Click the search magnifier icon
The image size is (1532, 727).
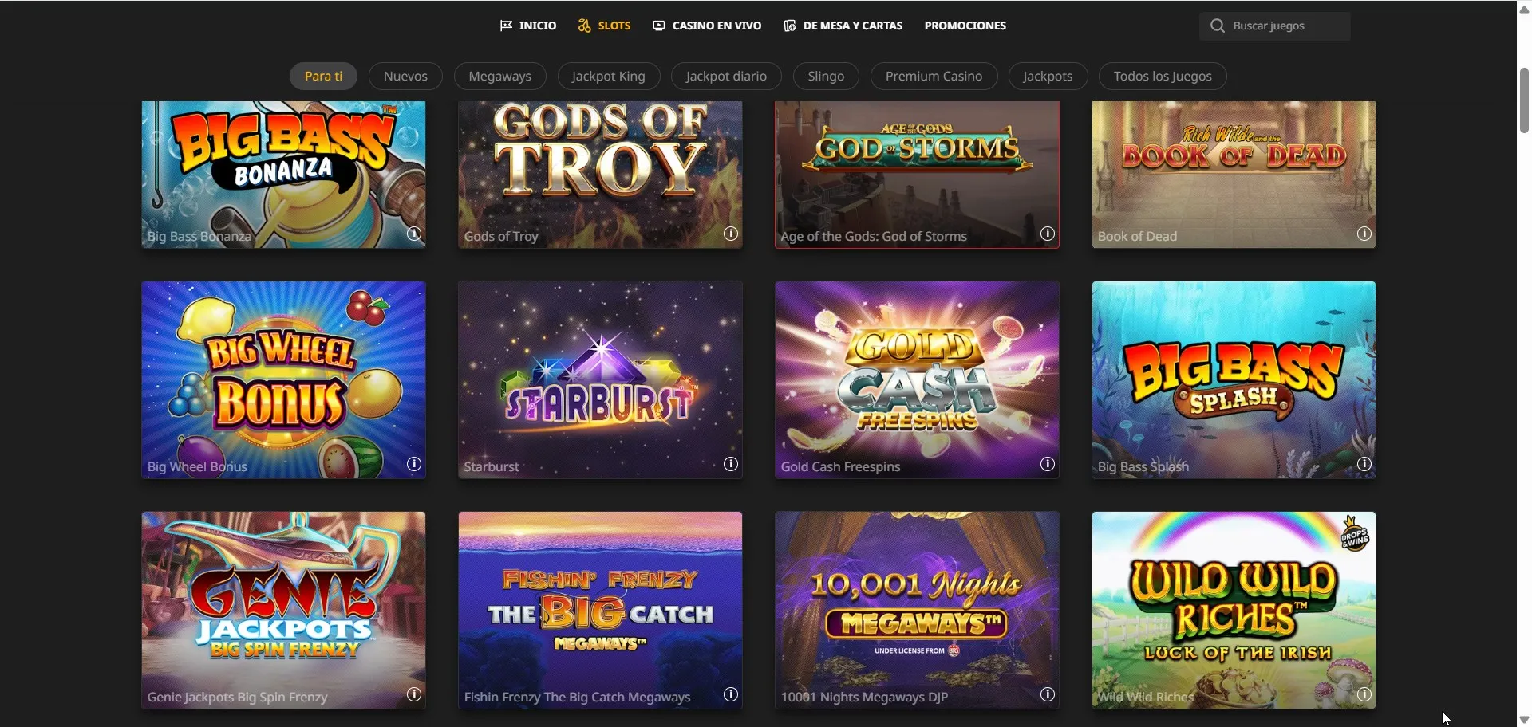coord(1217,26)
